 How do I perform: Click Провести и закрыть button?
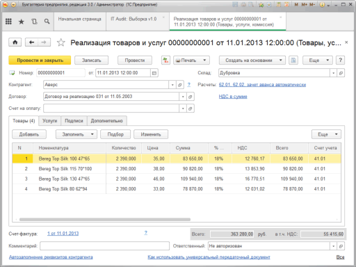40,60
